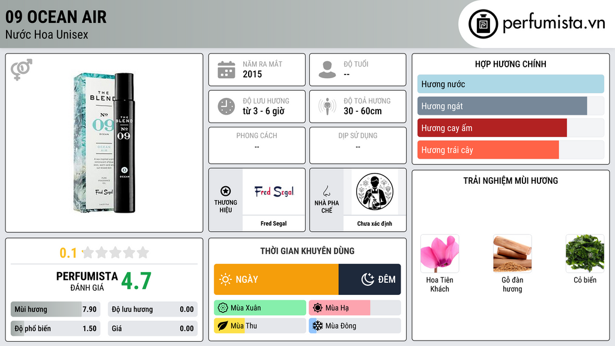Click the Thời gian khuyên dùng heading
This screenshot has width=615, height=346.
click(307, 251)
